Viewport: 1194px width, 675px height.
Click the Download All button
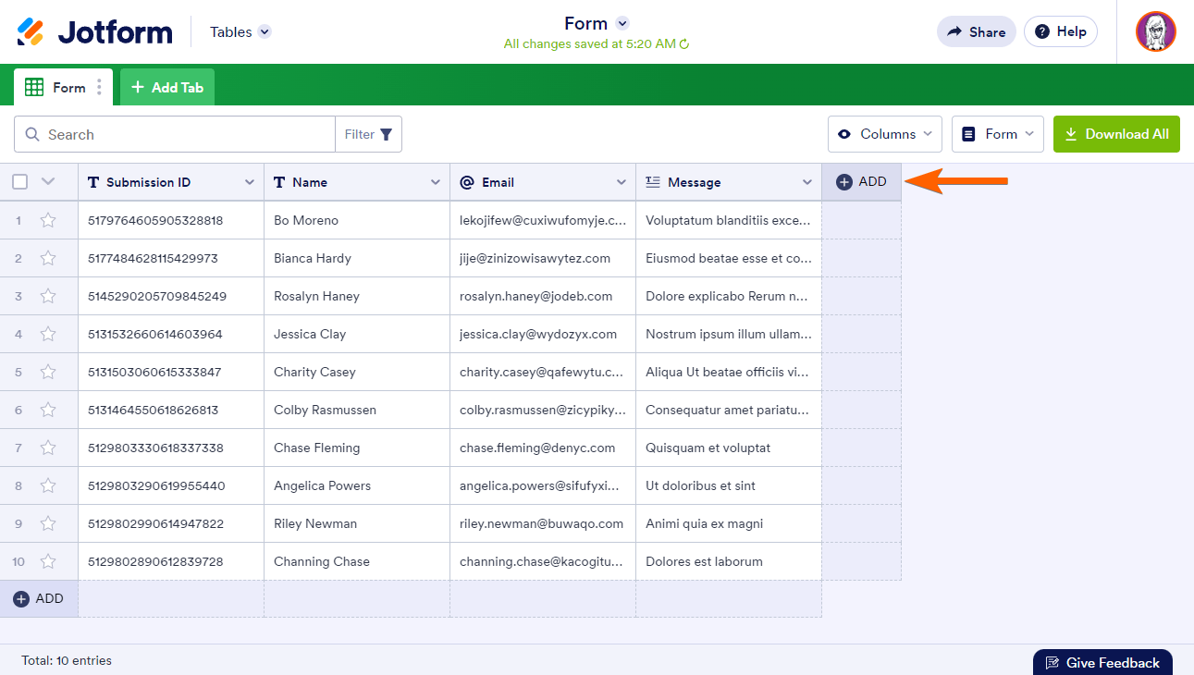(1116, 134)
